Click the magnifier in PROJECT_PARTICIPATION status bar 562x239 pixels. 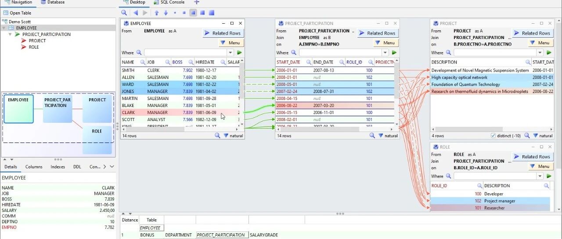point(372,136)
